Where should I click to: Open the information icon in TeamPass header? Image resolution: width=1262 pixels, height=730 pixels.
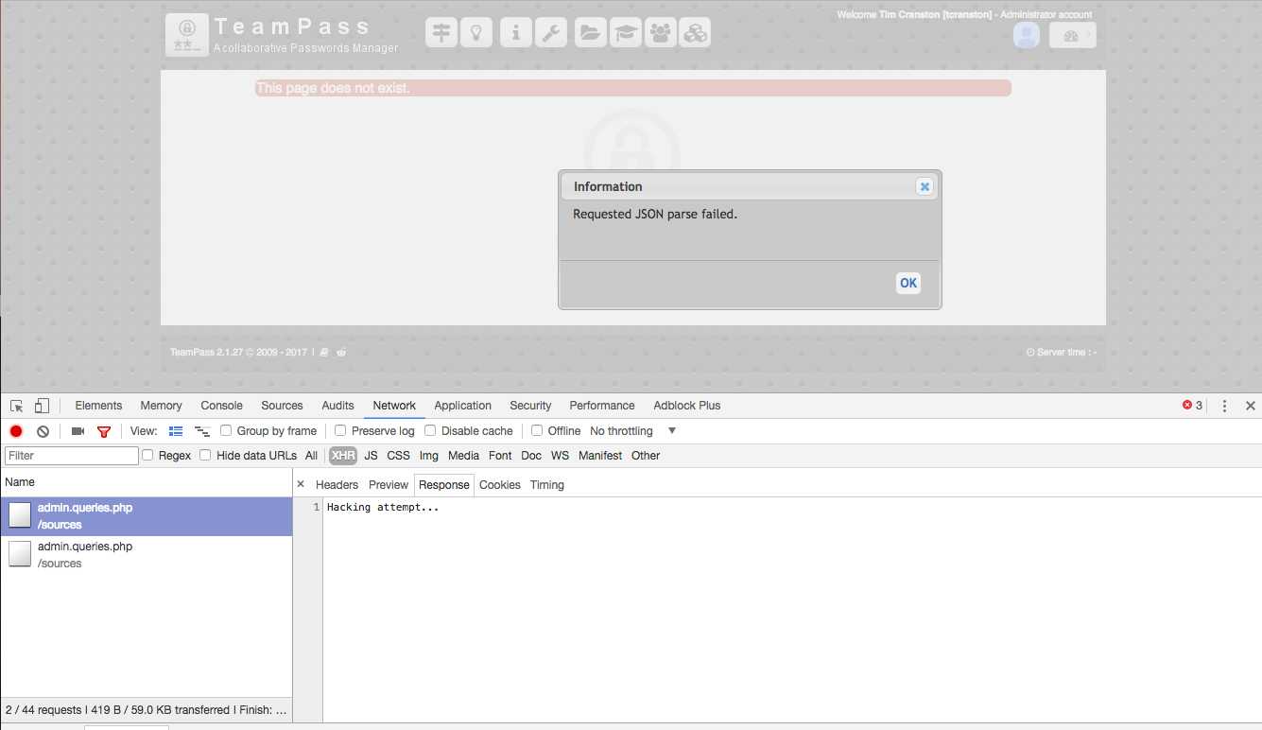click(x=515, y=32)
